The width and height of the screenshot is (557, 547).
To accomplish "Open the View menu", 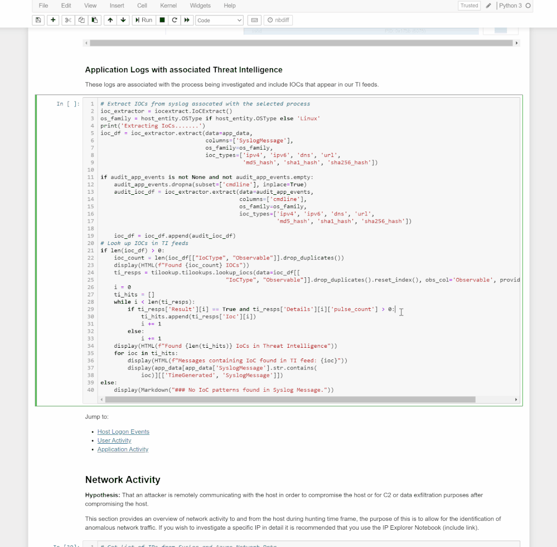I will (90, 6).
